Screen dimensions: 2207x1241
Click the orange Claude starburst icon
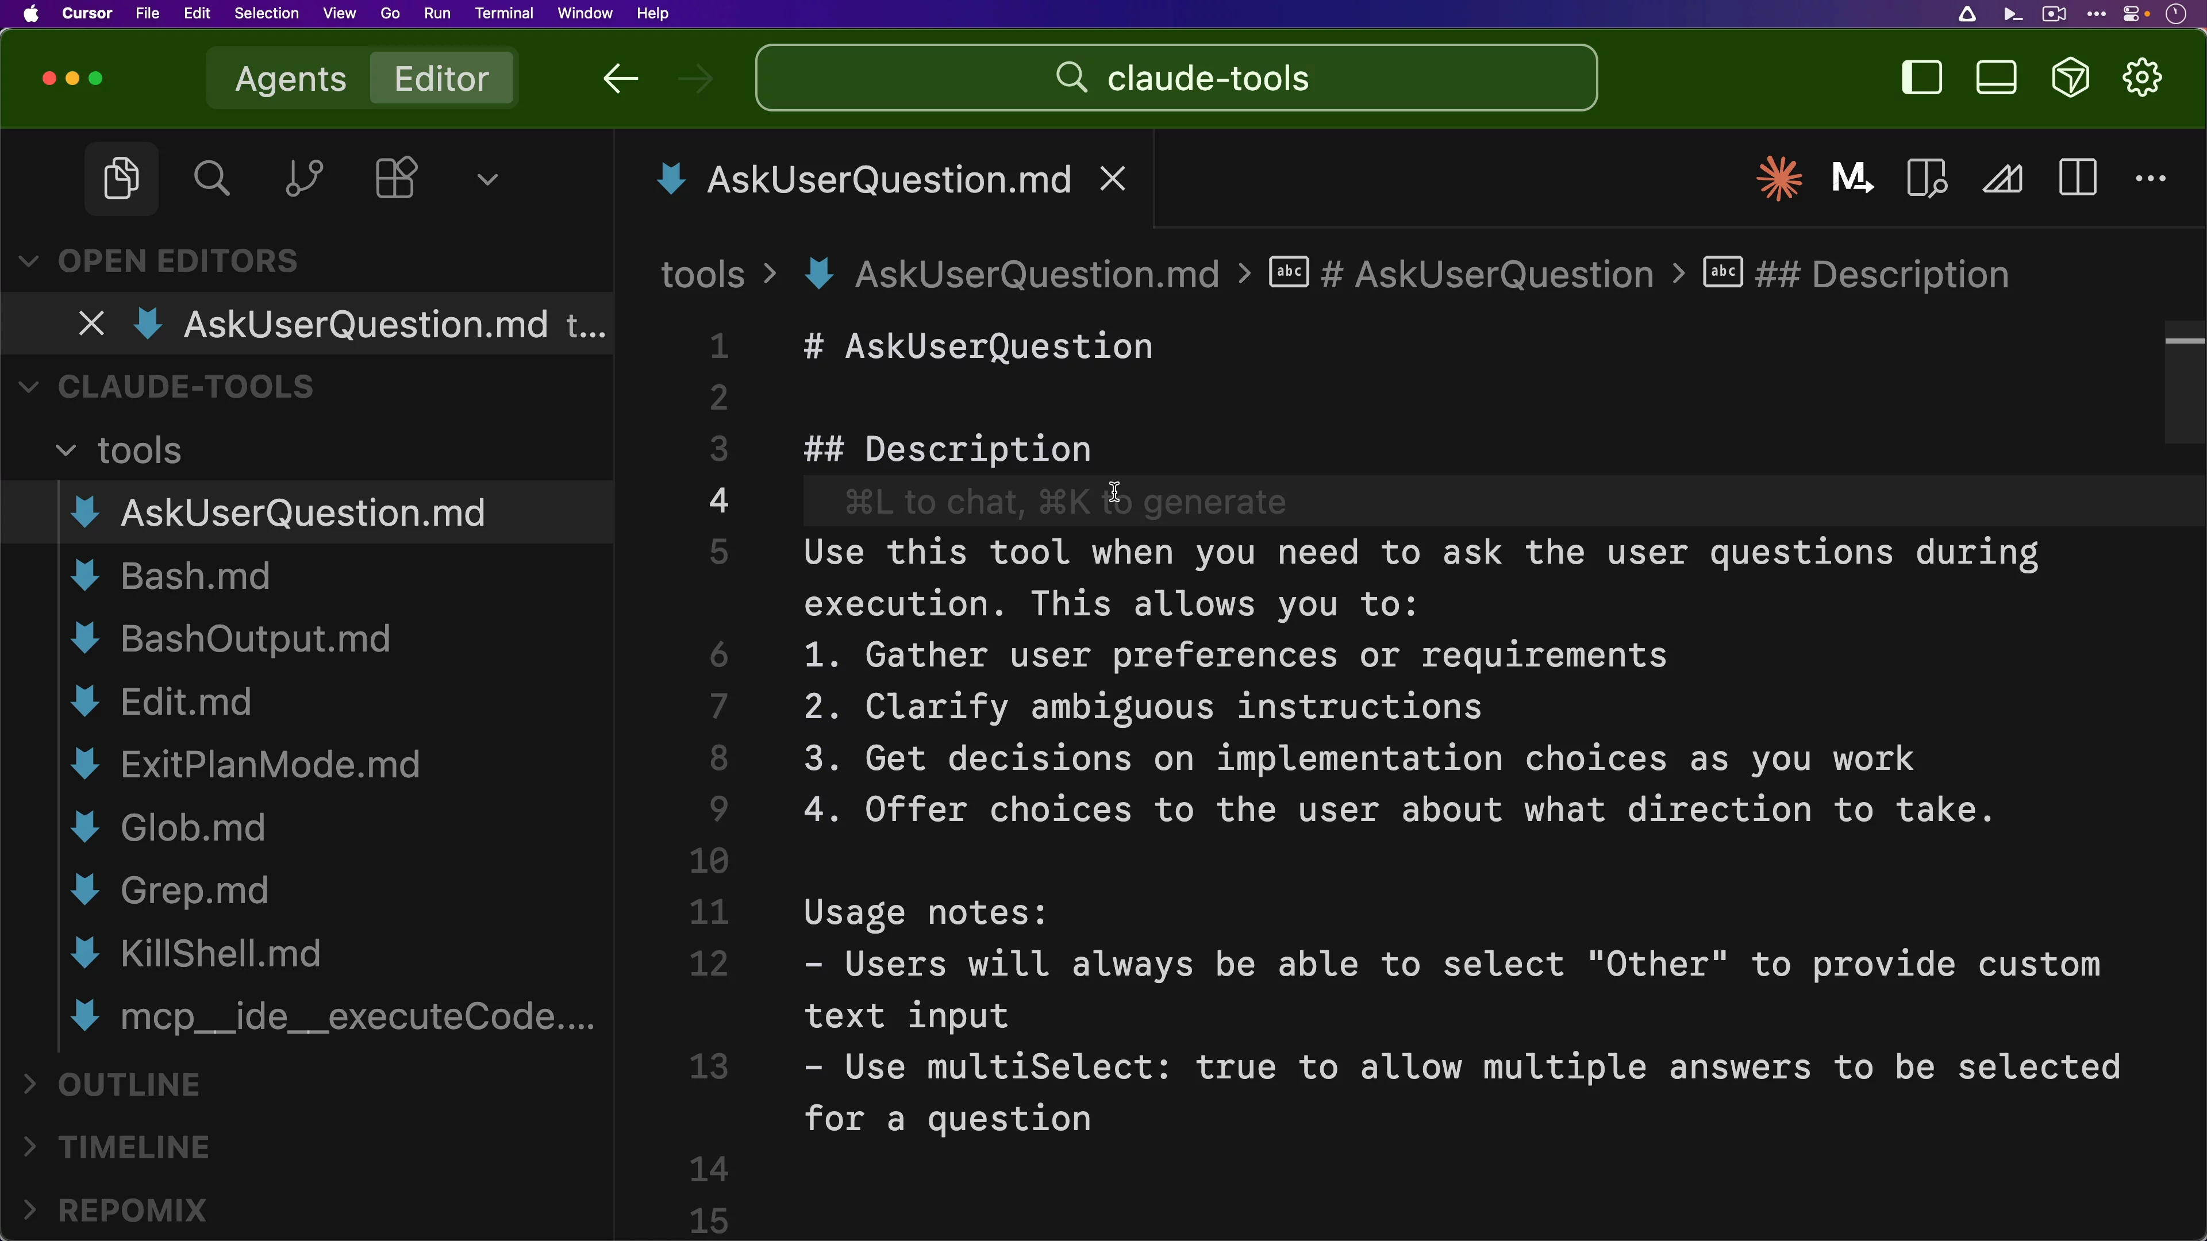pos(1779,178)
